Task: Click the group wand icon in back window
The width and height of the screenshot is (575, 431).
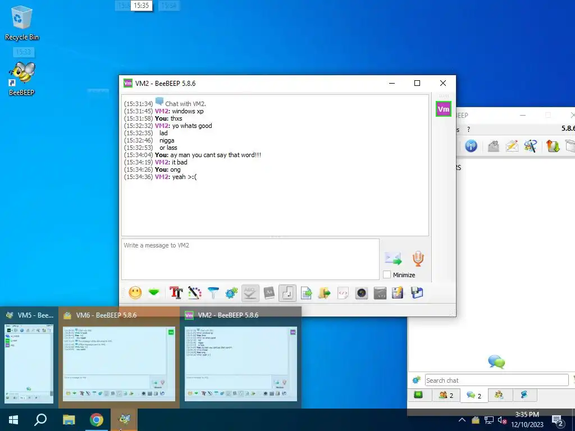Action: [530, 146]
